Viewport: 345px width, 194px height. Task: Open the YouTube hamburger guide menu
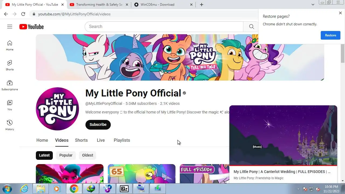(x=10, y=26)
